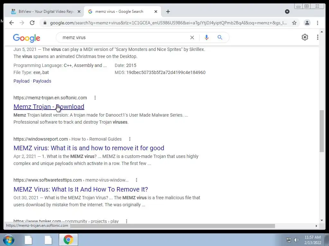Click the vertical scrollbar thumb
329x246 pixels.
pos(322,131)
